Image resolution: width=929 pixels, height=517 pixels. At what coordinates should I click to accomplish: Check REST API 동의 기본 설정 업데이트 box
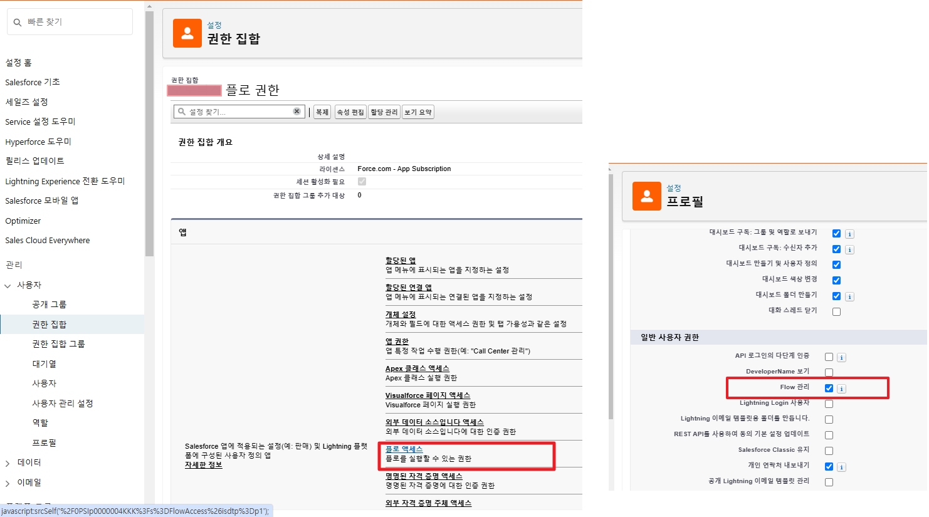829,436
